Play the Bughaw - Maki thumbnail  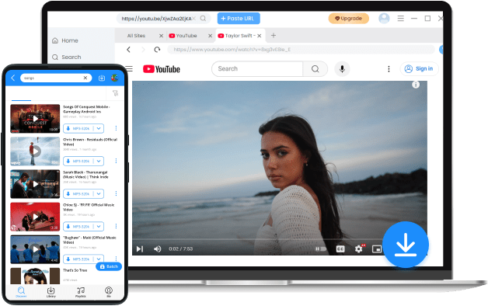tap(35, 249)
